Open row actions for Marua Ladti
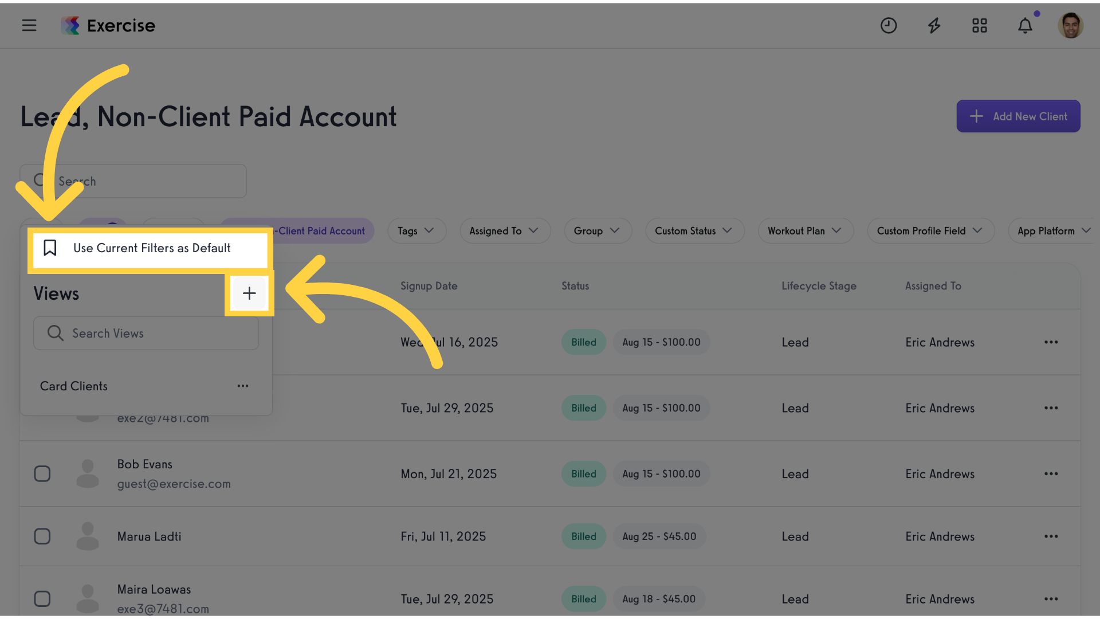 [x=1051, y=536]
